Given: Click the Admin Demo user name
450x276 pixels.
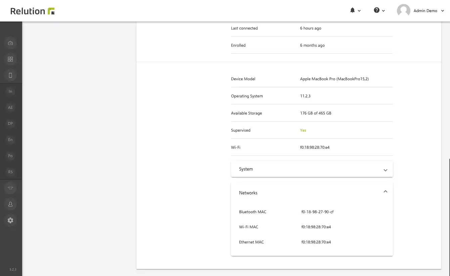Looking at the screenshot, I should pos(425,11).
